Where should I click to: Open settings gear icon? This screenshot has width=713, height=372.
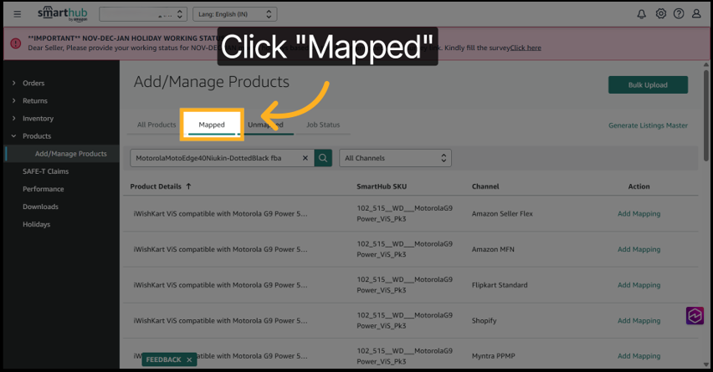pos(660,14)
